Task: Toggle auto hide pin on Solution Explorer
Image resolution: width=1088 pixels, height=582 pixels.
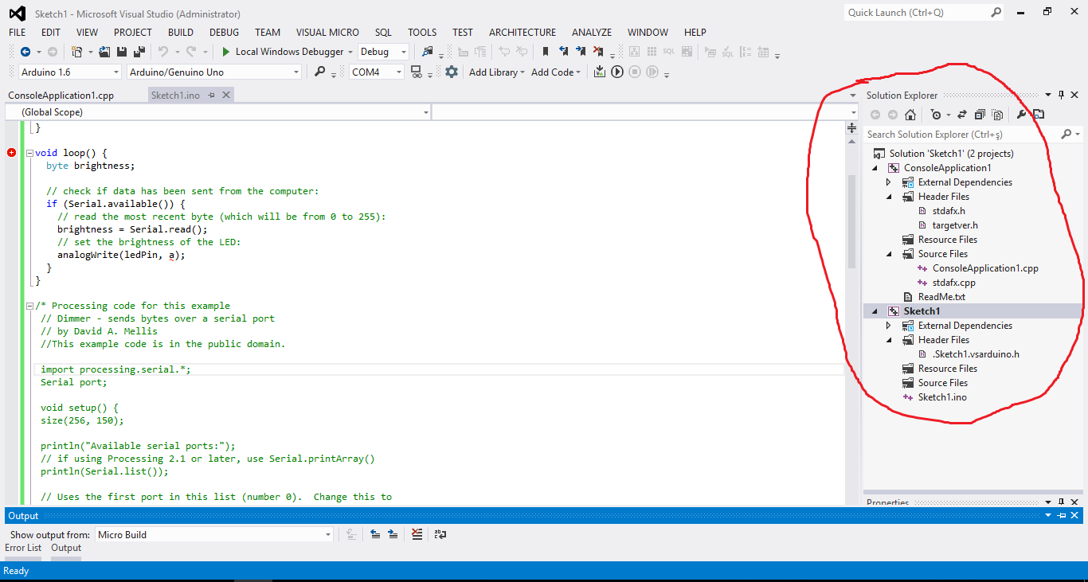Action: 1061,95
